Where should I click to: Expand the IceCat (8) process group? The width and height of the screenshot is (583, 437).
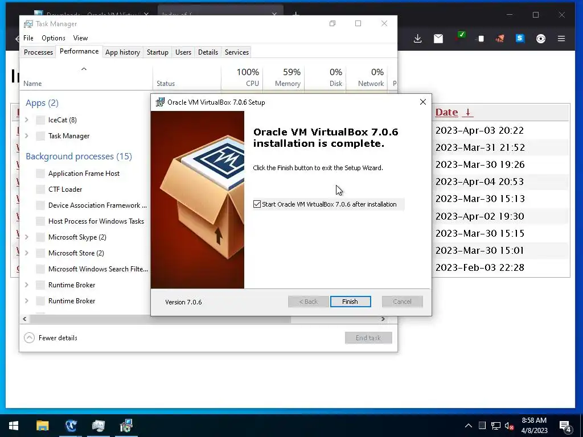point(26,119)
